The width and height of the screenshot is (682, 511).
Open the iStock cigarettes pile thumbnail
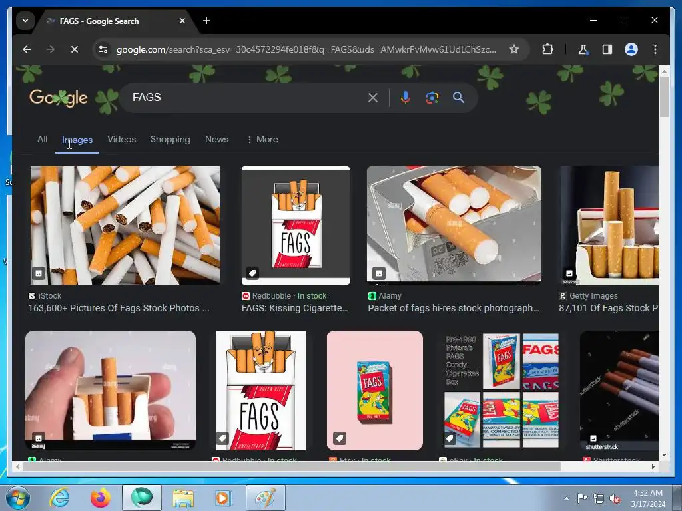125,226
